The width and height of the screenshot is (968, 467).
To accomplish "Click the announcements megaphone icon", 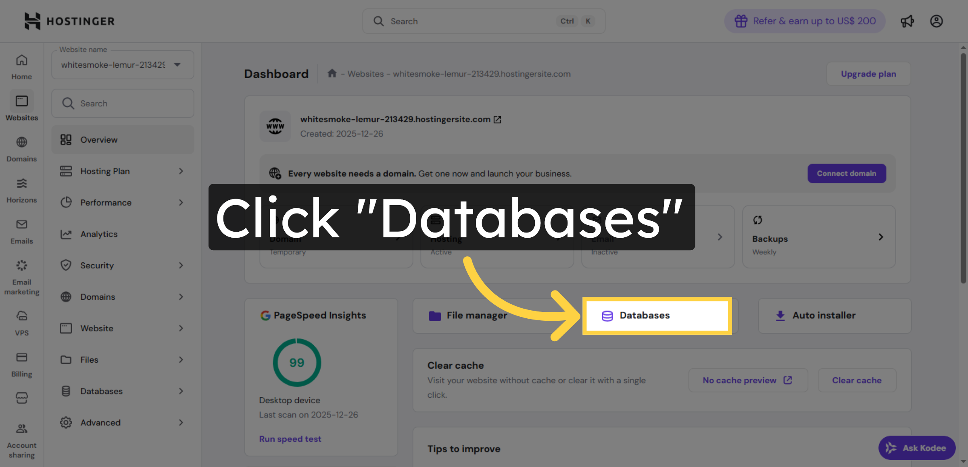I will point(907,21).
